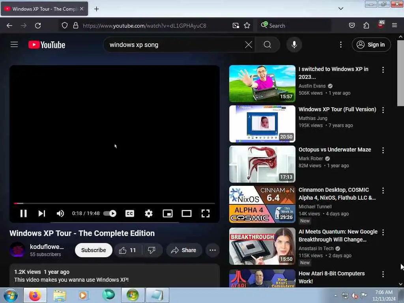Open AI Meets Quantum video thumbnail
The height and width of the screenshot is (303, 404).
point(262,246)
